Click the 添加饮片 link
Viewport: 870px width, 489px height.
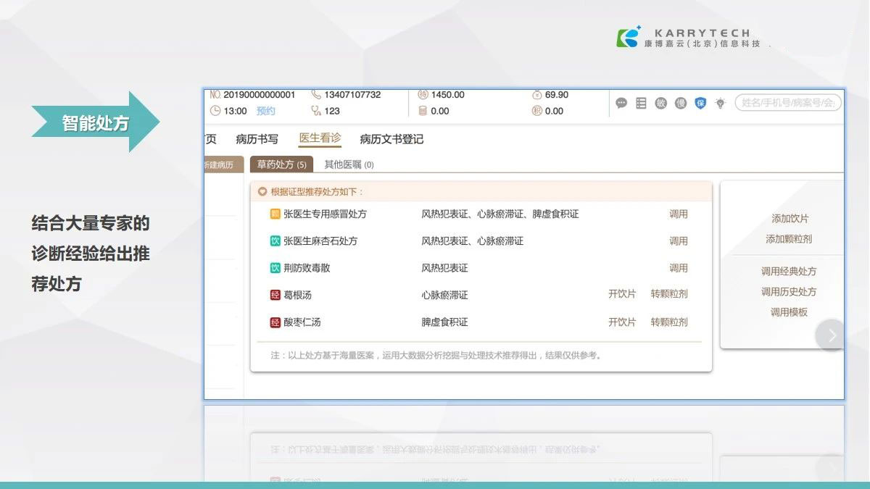pos(790,219)
